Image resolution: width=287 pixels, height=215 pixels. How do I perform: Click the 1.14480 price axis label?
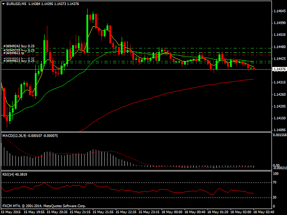tap(280, 47)
